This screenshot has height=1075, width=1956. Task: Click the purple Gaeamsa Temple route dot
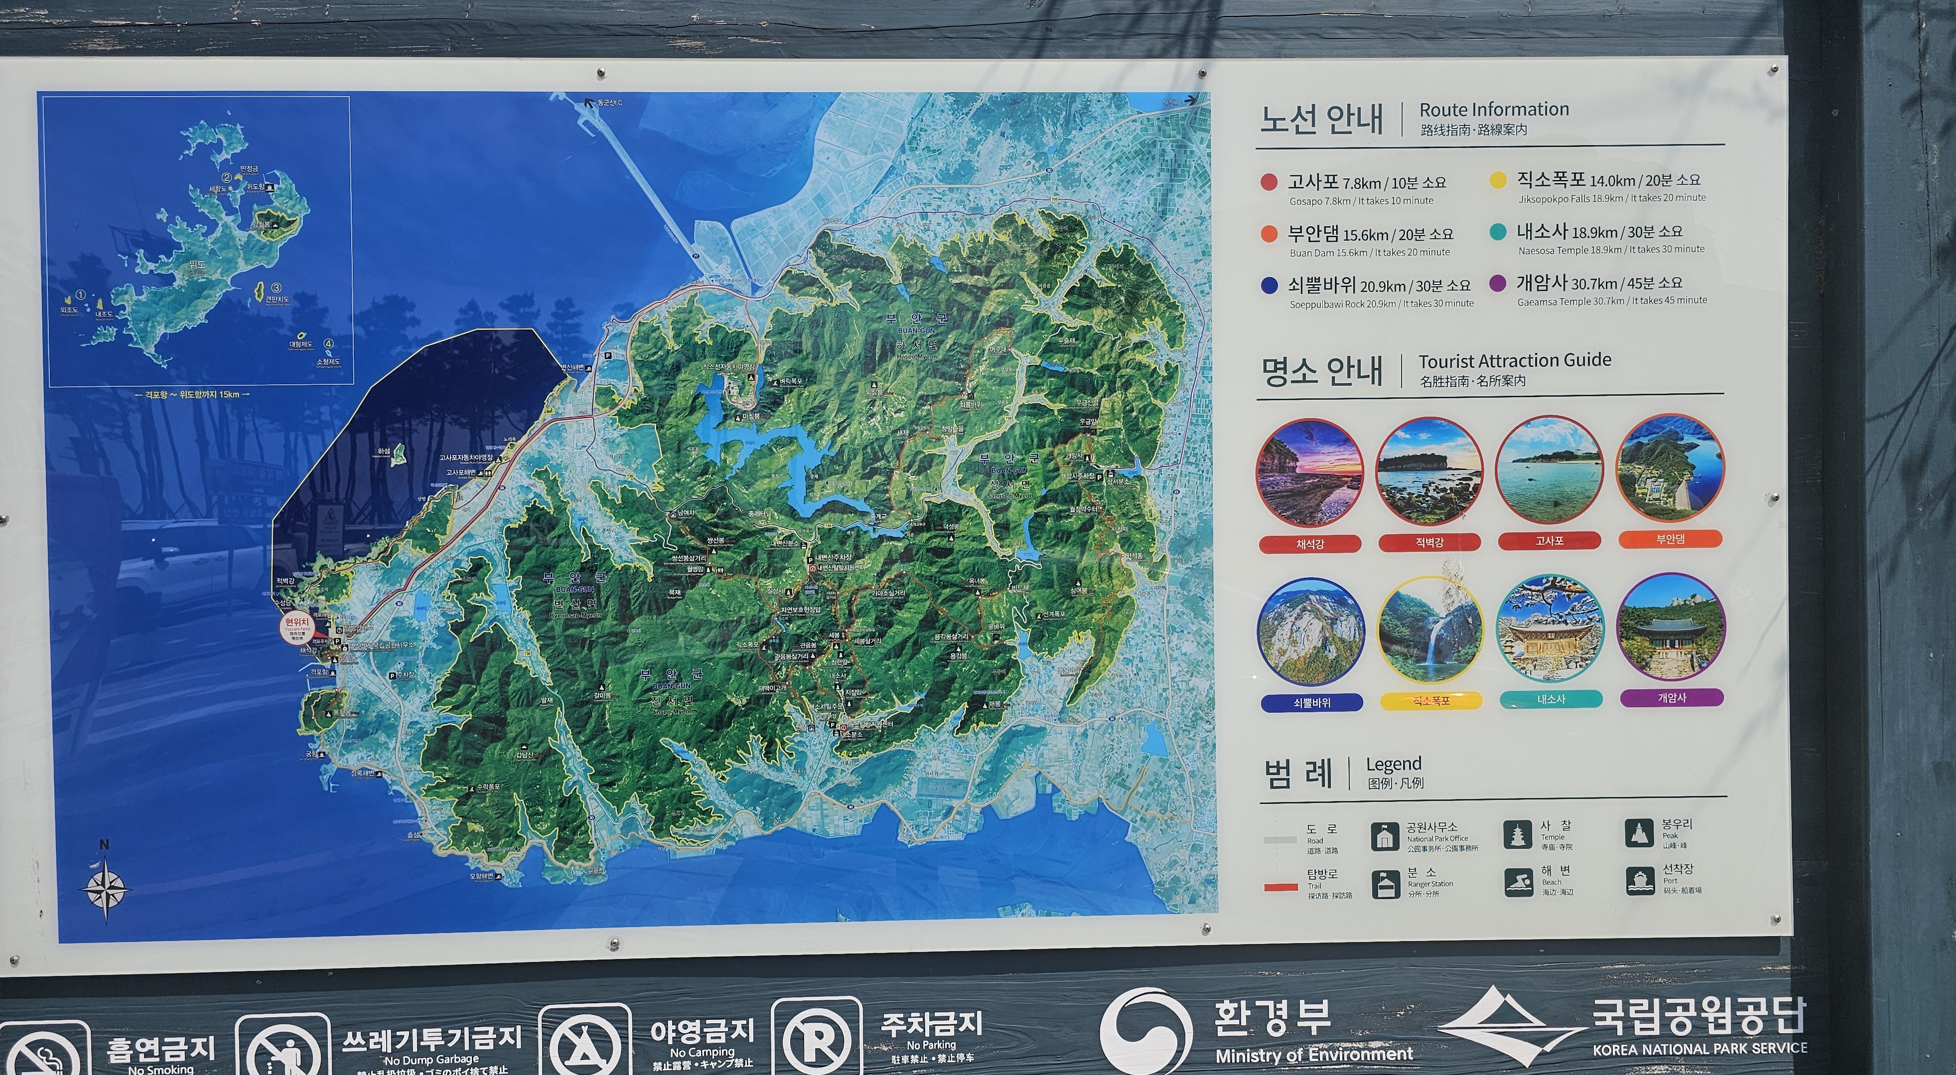point(1497,284)
